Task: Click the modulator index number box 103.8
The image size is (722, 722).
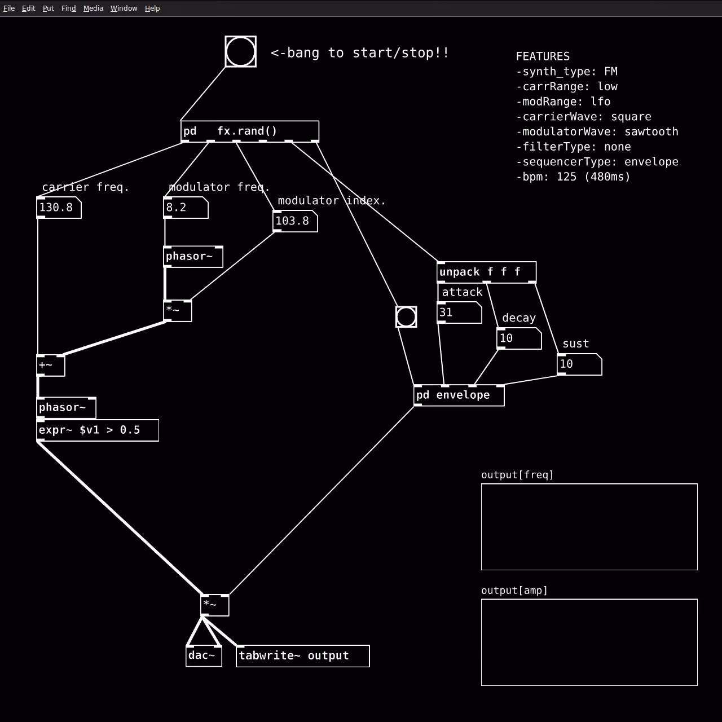Action: [x=295, y=221]
